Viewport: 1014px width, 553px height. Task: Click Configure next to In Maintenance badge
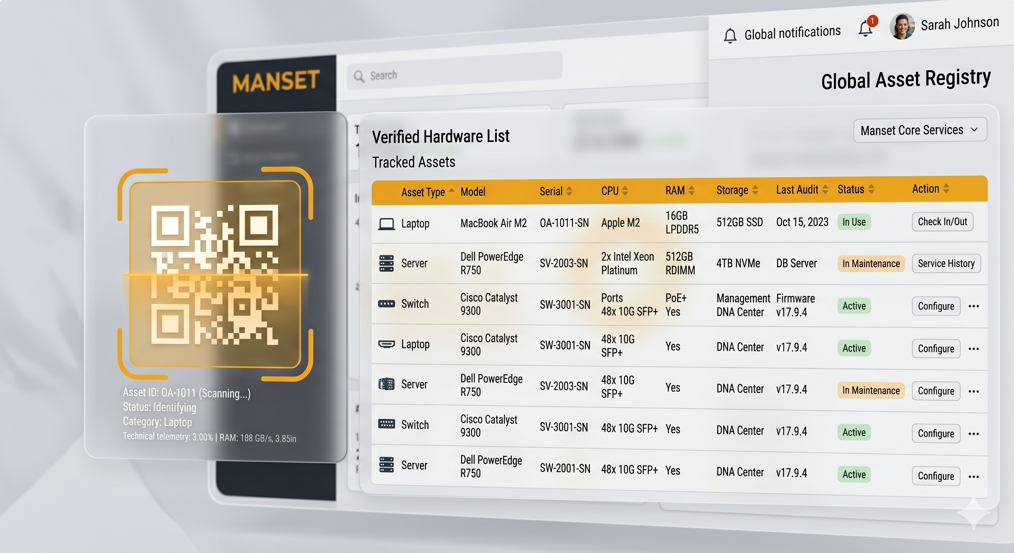936,391
